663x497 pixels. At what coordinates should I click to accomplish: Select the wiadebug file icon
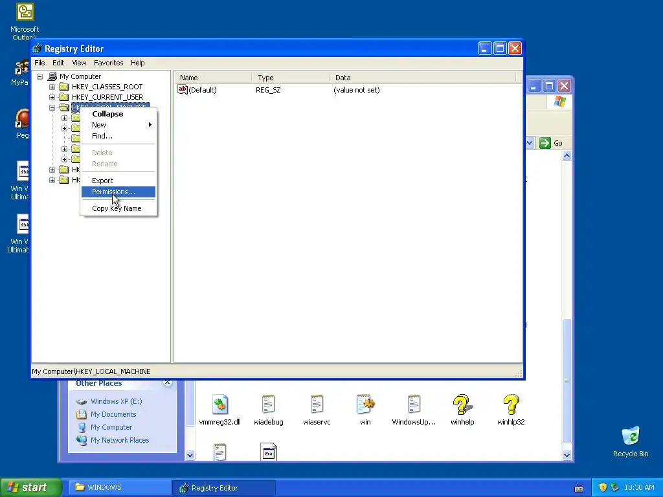(268, 405)
